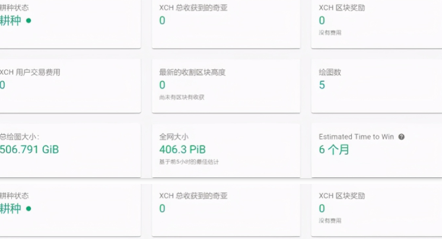Image resolution: width=442 pixels, height=239 pixels.
Task: Click the green status dot in the lowest 耕种状态 card
Action: point(28,208)
